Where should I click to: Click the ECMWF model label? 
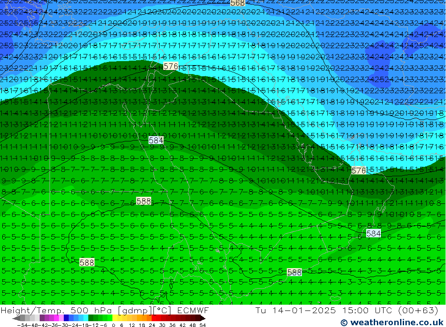[x=193, y=310]
